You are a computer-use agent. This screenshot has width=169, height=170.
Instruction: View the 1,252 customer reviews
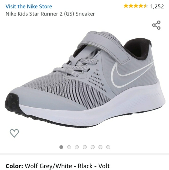157,6
